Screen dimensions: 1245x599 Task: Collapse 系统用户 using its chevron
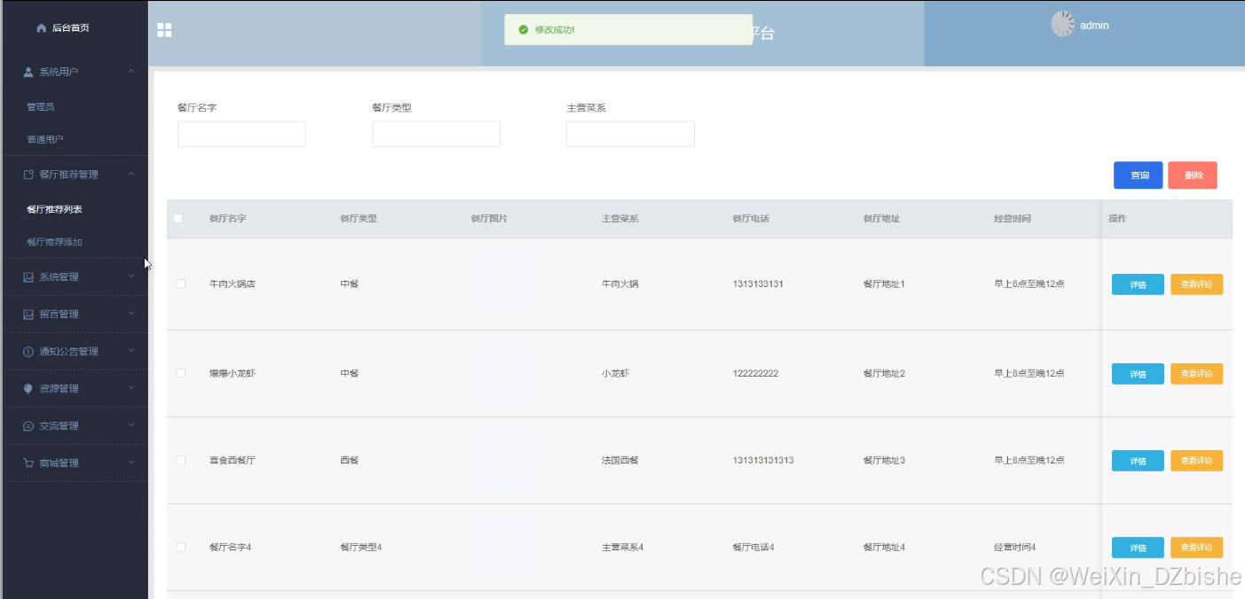point(131,71)
